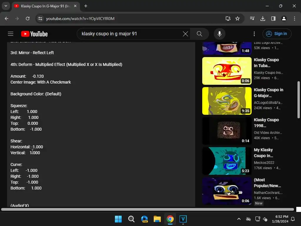Click the Horizontal: -1.000 shear value
Screen dimensions: 301x226
point(27,147)
